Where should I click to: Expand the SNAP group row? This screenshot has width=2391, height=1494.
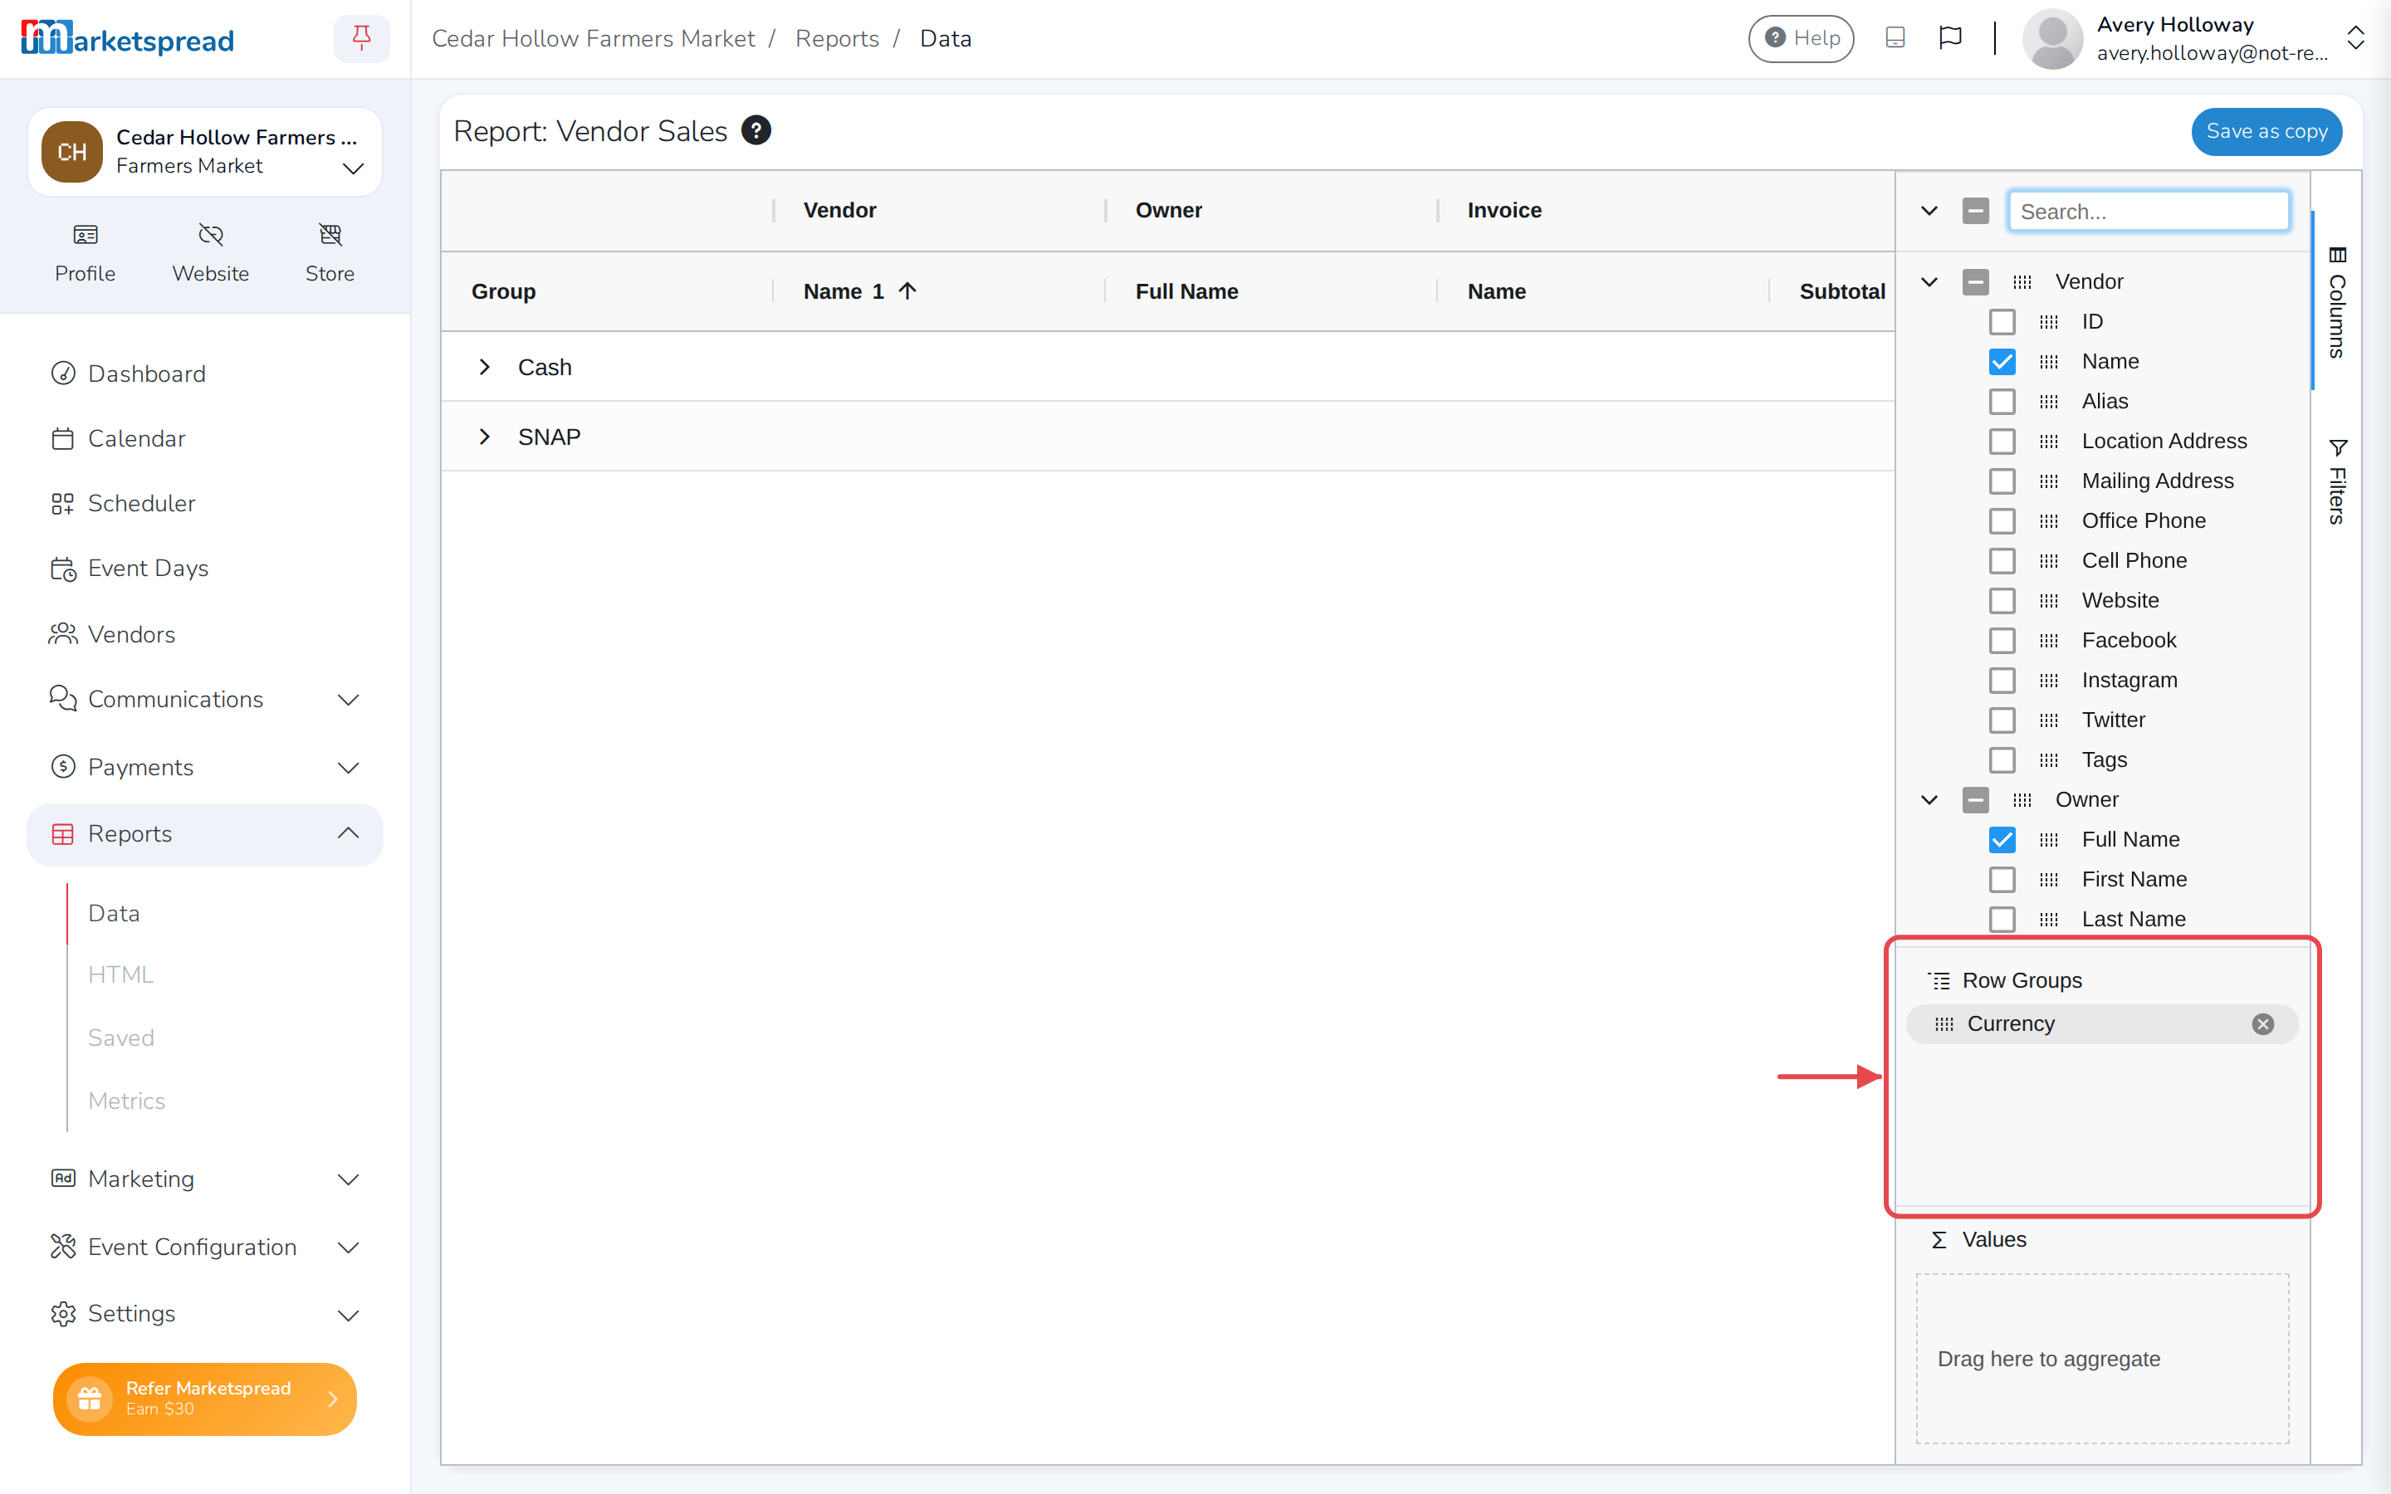pos(484,437)
